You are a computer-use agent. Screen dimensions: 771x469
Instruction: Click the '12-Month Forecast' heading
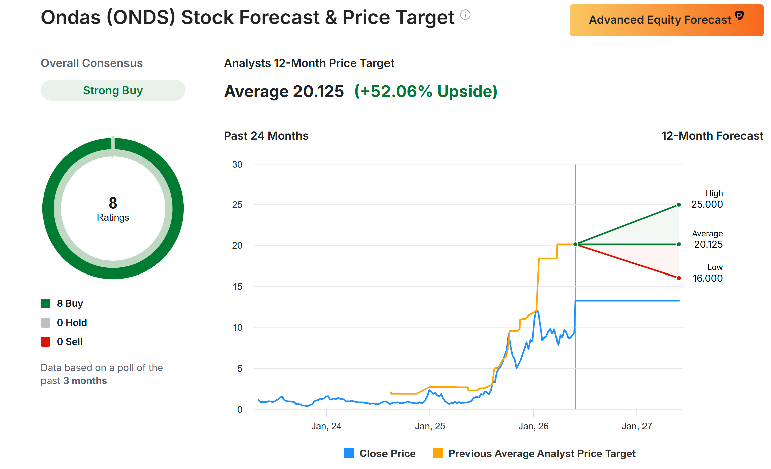pyautogui.click(x=712, y=136)
